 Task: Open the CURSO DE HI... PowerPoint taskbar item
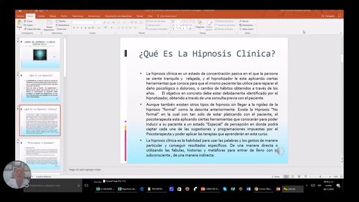pyautogui.click(x=210, y=189)
